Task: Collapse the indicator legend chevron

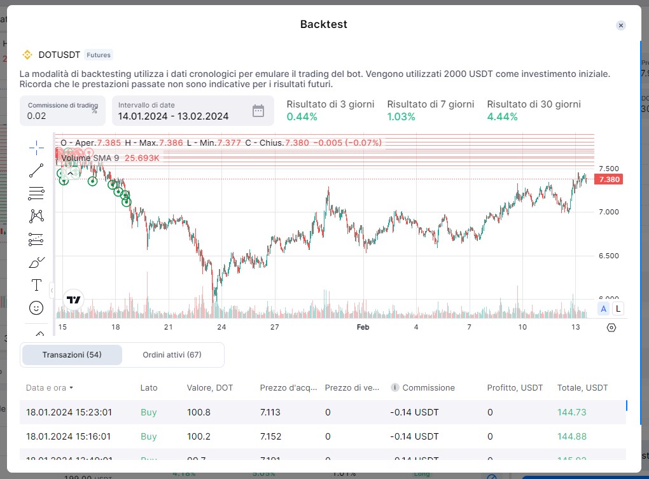Action: click(70, 173)
